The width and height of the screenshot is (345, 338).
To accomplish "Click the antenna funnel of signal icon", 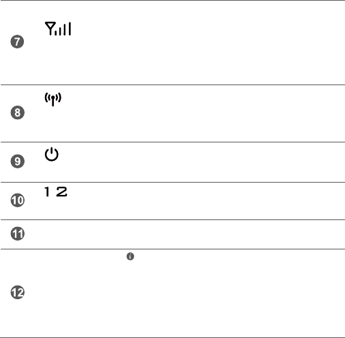I will [50, 29].
